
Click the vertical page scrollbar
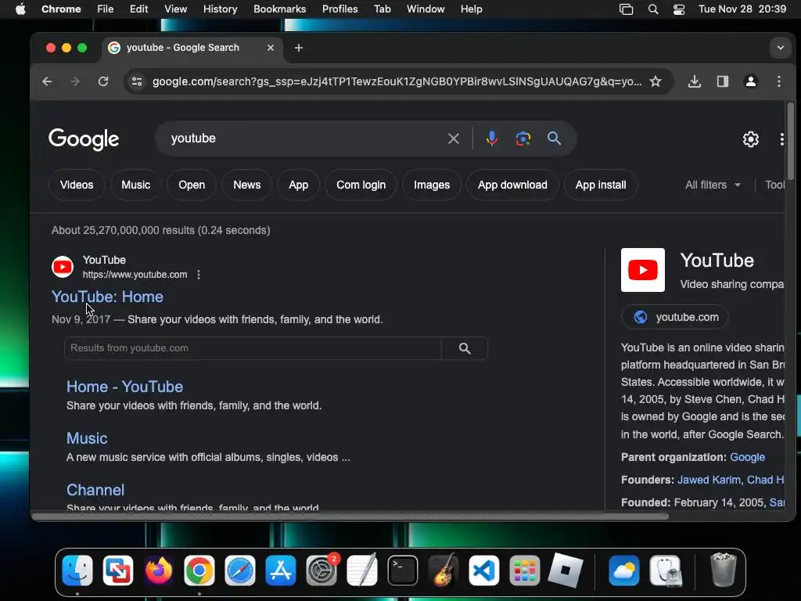click(x=790, y=141)
